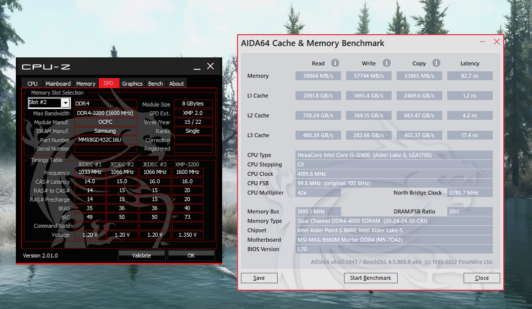Click the L1 Cache Copy value 2469.6 GB/s
This screenshot has width=532, height=309.
click(x=419, y=96)
